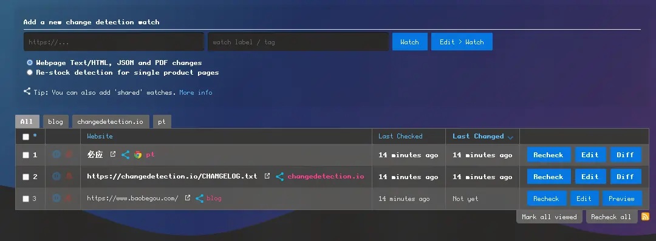Click share icon in CHANGELOG.txt row
The width and height of the screenshot is (656, 241).
click(x=279, y=177)
